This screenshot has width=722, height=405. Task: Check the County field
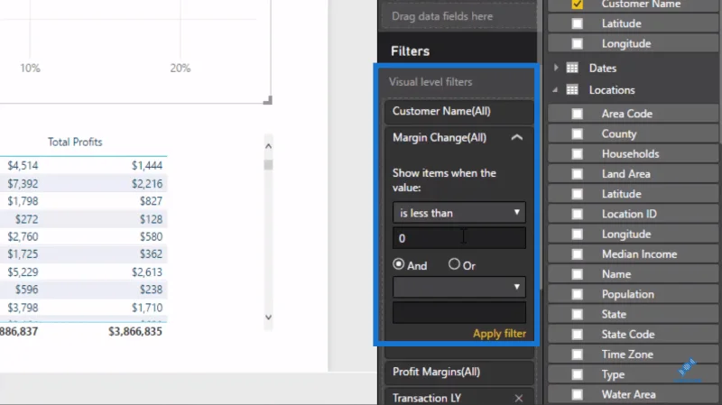point(577,133)
